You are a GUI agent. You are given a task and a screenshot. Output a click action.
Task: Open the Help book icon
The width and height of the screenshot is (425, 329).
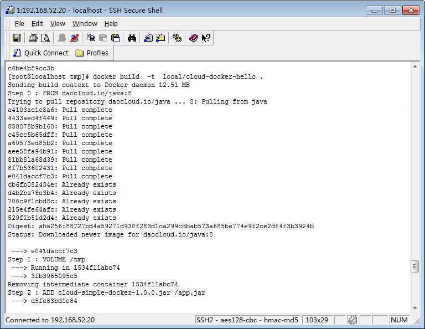[194, 38]
